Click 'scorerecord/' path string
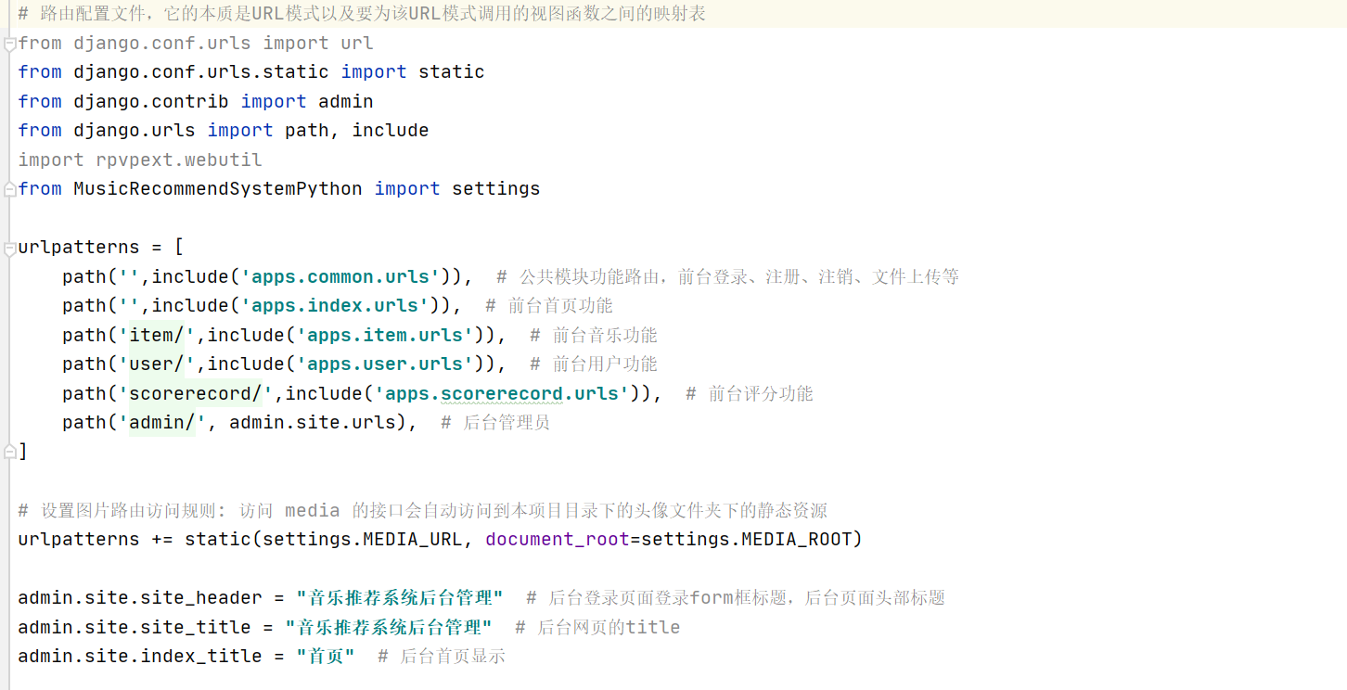Image resolution: width=1347 pixels, height=690 pixels. click(x=196, y=393)
